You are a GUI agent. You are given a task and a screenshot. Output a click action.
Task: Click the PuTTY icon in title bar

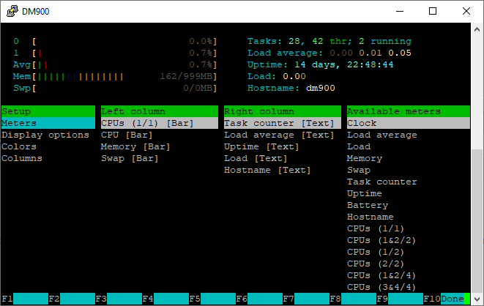pyautogui.click(x=11, y=11)
